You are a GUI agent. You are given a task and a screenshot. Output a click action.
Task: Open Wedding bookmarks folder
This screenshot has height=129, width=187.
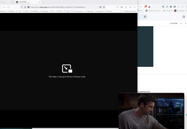pos(34,11)
